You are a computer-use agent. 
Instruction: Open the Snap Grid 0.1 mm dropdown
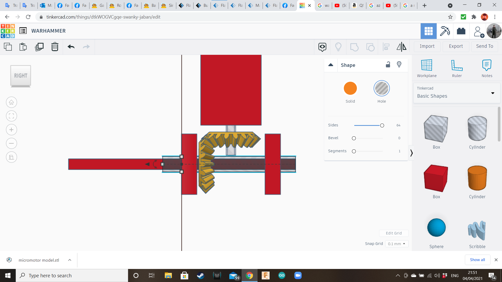[396, 244]
